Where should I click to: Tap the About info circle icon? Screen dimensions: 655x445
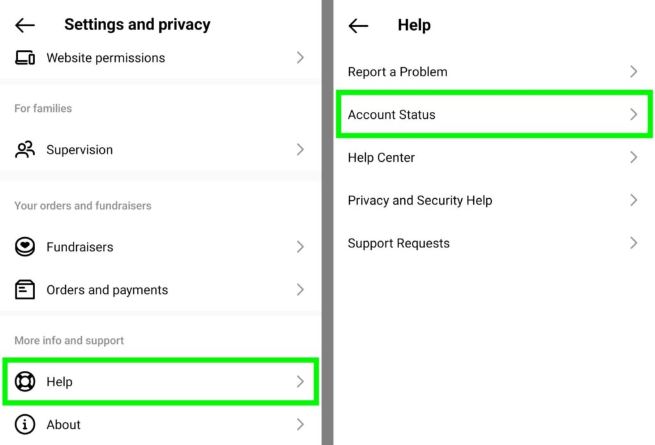click(25, 425)
